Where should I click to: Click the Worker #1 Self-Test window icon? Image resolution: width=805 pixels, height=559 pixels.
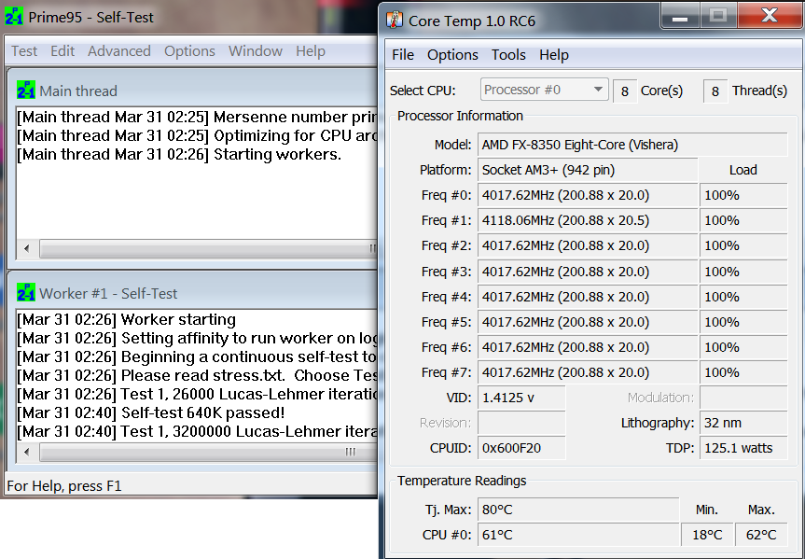pyautogui.click(x=26, y=292)
